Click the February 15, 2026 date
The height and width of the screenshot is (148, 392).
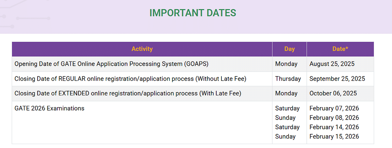point(334,137)
